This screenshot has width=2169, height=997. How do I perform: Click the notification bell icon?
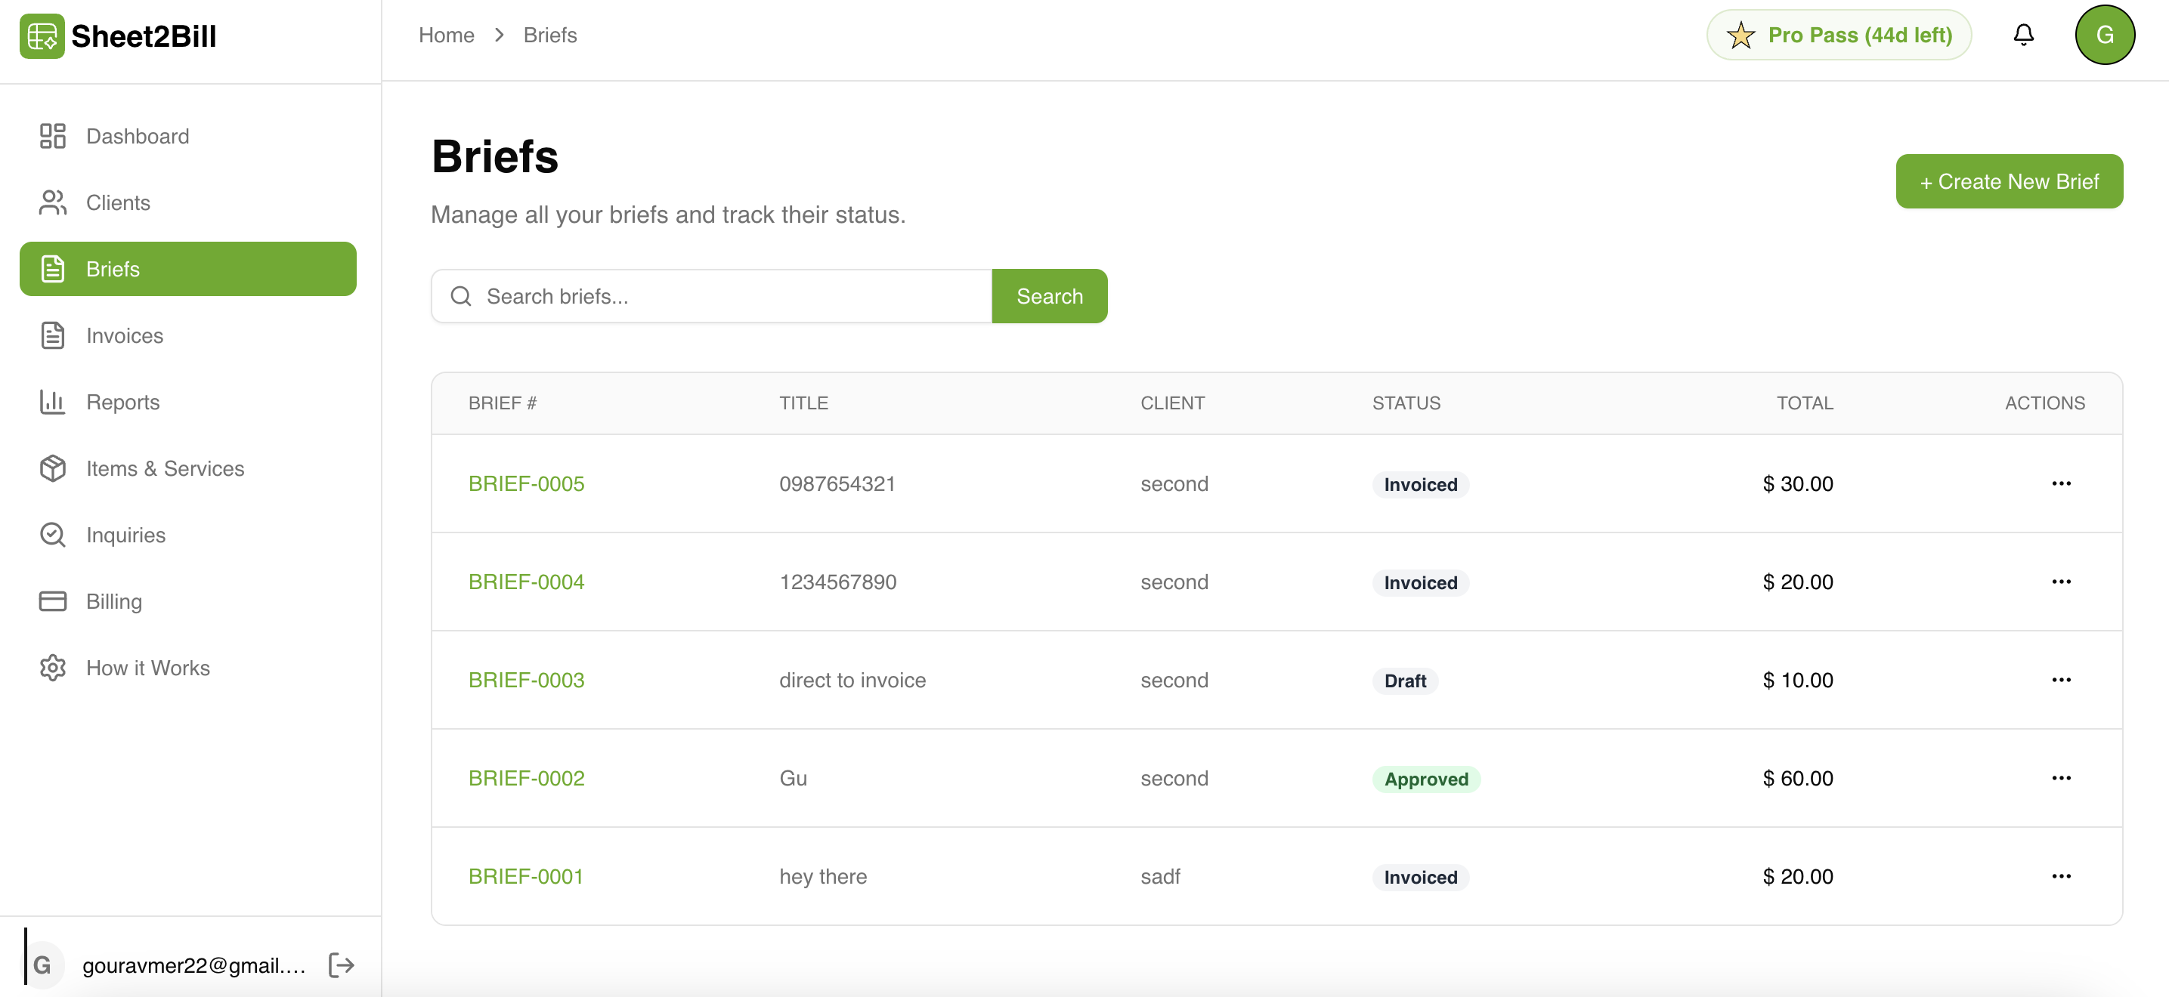point(2024,35)
